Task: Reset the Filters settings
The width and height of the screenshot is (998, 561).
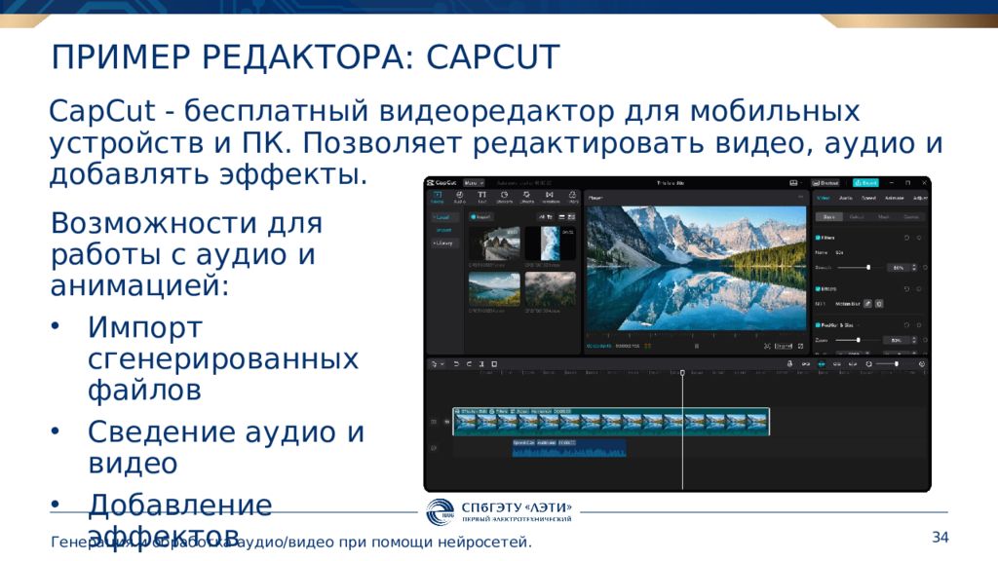Action: [907, 238]
